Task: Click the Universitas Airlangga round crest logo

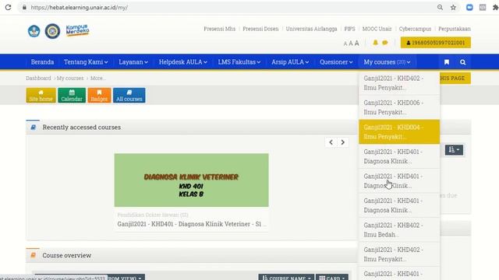Action: click(52, 31)
